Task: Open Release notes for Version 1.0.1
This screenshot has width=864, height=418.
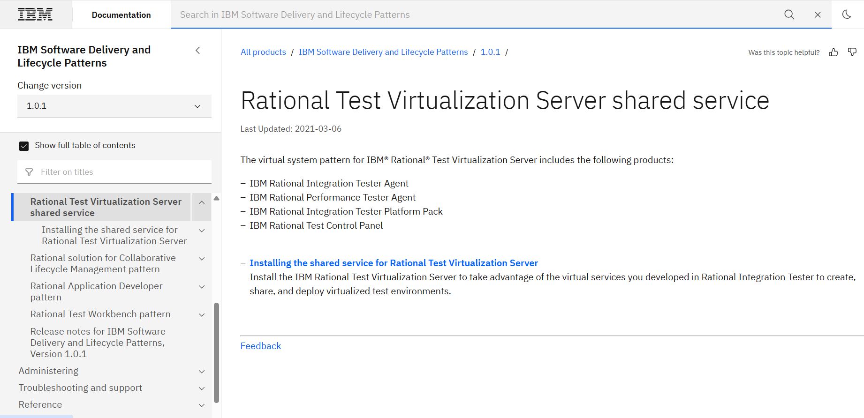Action: click(x=98, y=343)
